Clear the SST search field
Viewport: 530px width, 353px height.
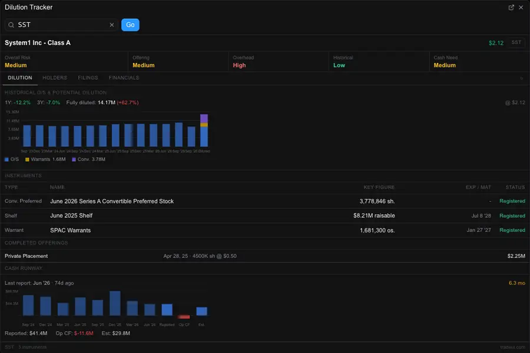point(111,25)
